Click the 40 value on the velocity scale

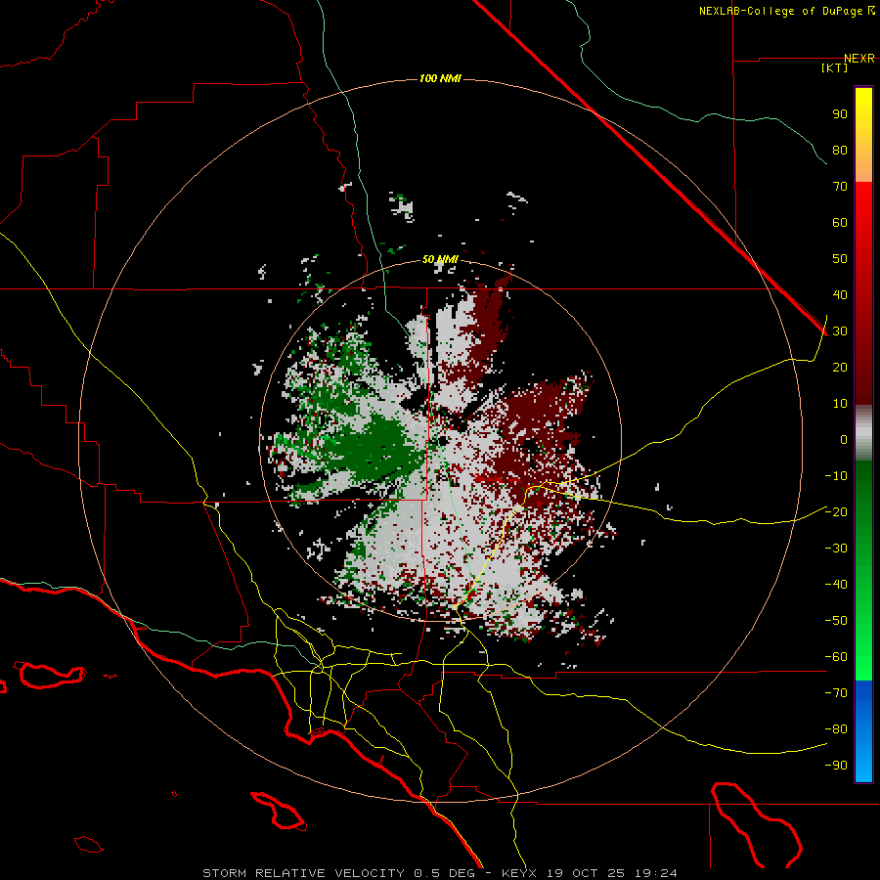coord(840,294)
